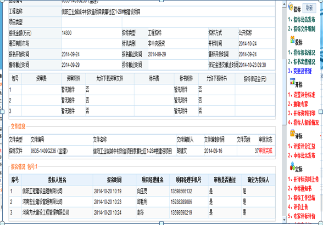Click the red 审批完成 status link
This screenshot has width=323, height=225.
pyautogui.click(x=265, y=151)
